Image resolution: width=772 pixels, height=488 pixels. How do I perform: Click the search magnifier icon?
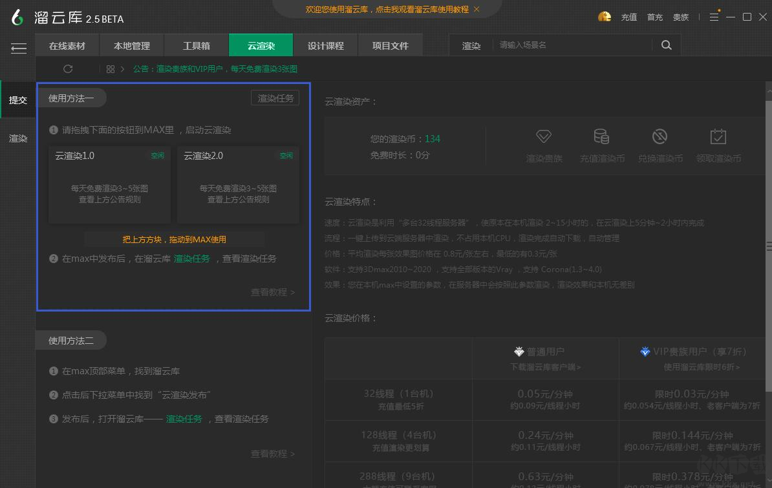point(667,45)
